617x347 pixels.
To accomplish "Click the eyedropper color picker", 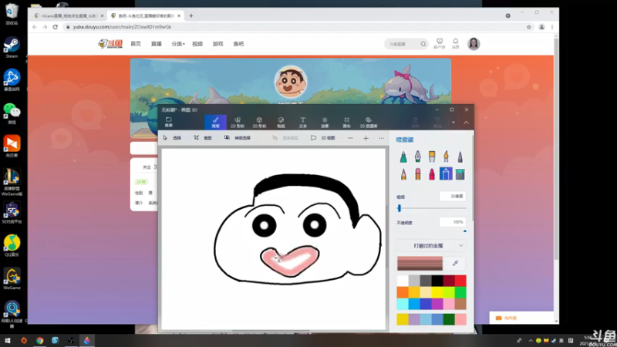I will tap(455, 263).
